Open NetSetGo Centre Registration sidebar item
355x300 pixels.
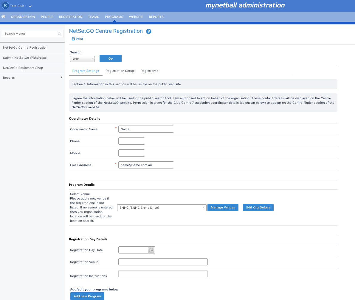pos(32,48)
